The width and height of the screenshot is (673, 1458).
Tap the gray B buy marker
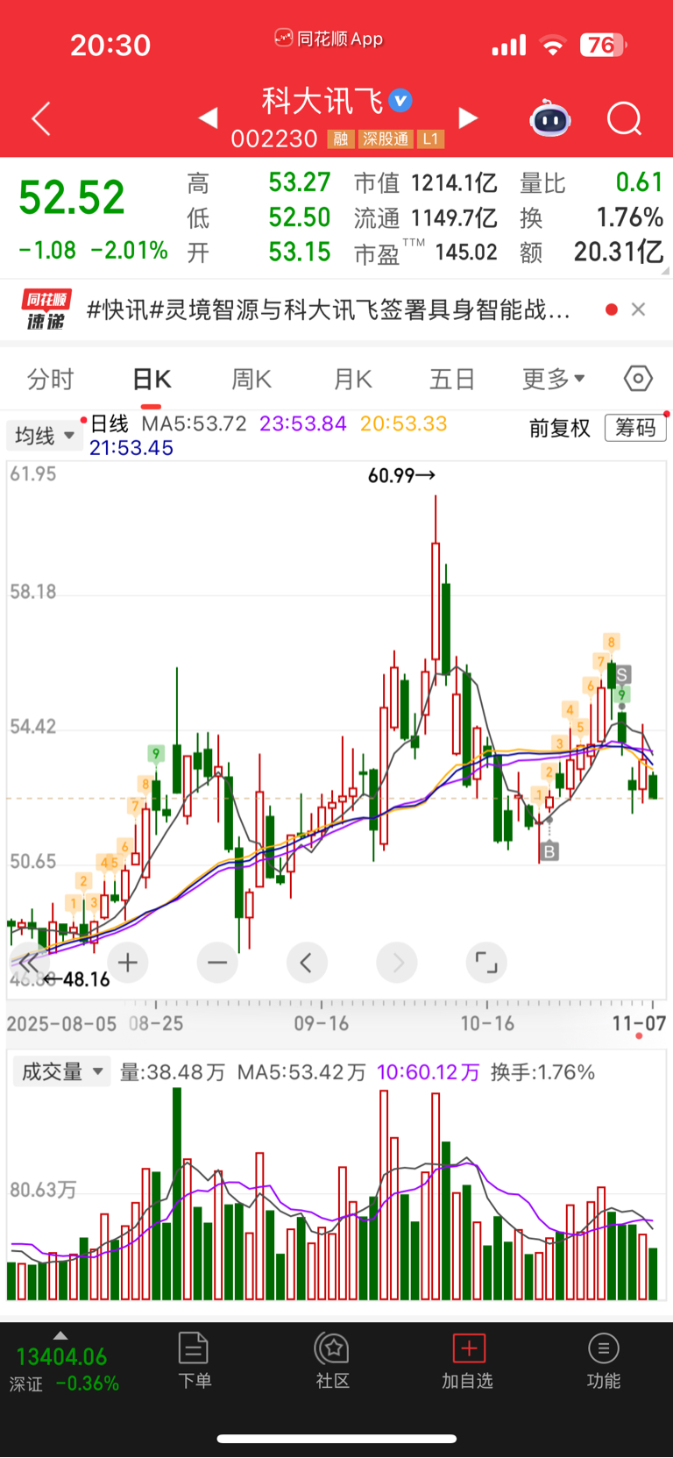point(549,851)
